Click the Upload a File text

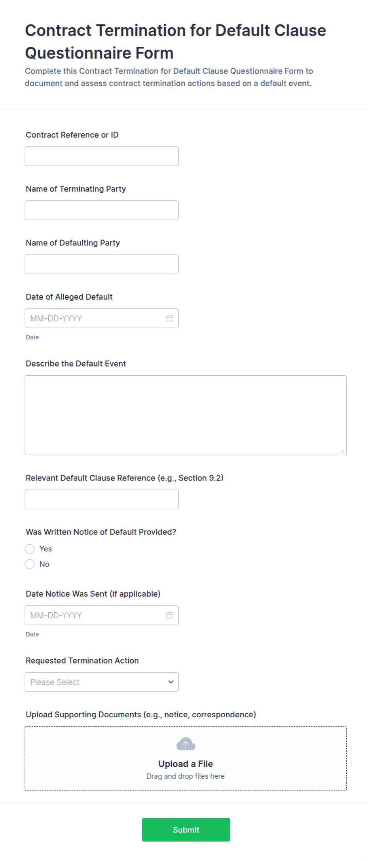[186, 764]
